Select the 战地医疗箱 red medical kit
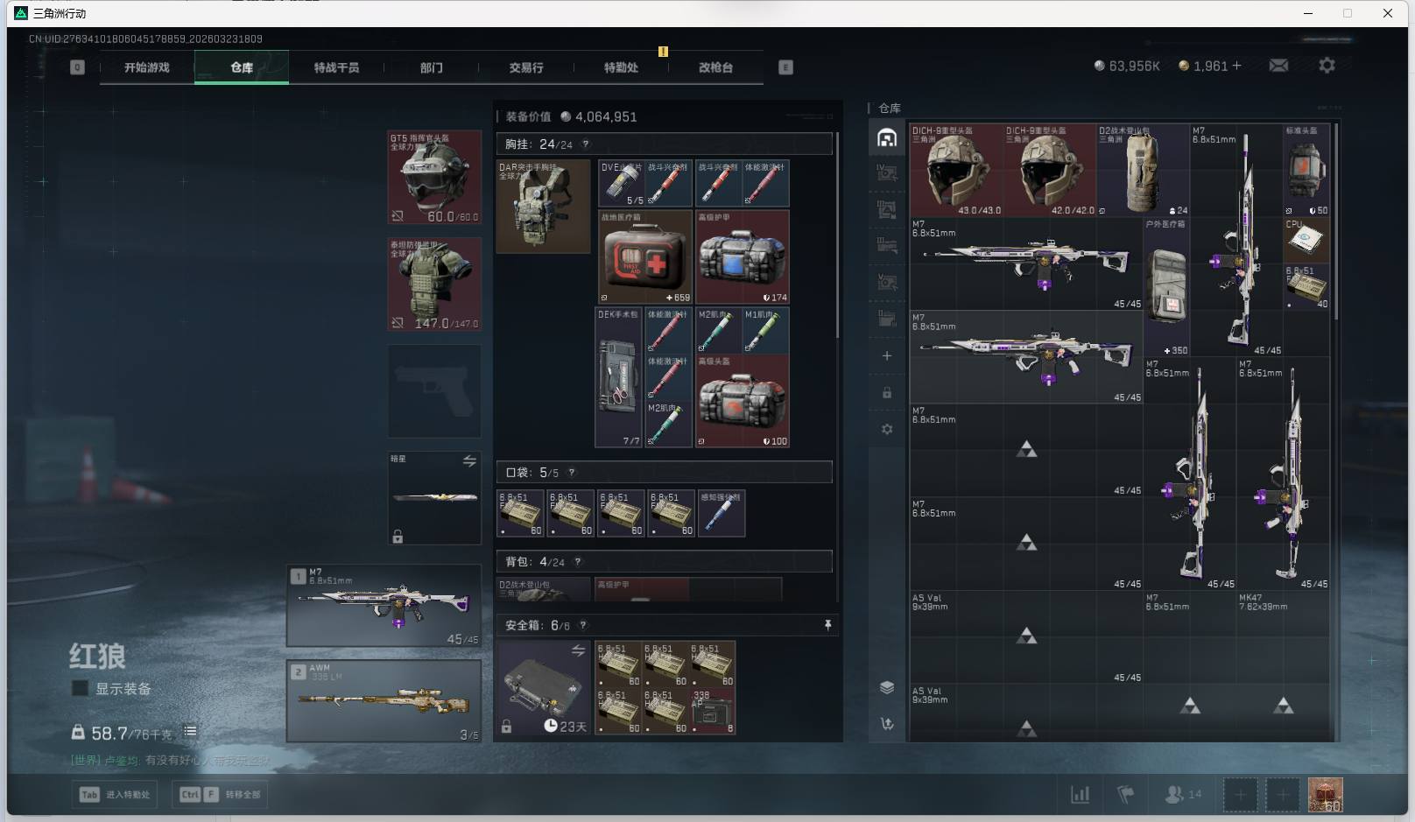 point(645,256)
